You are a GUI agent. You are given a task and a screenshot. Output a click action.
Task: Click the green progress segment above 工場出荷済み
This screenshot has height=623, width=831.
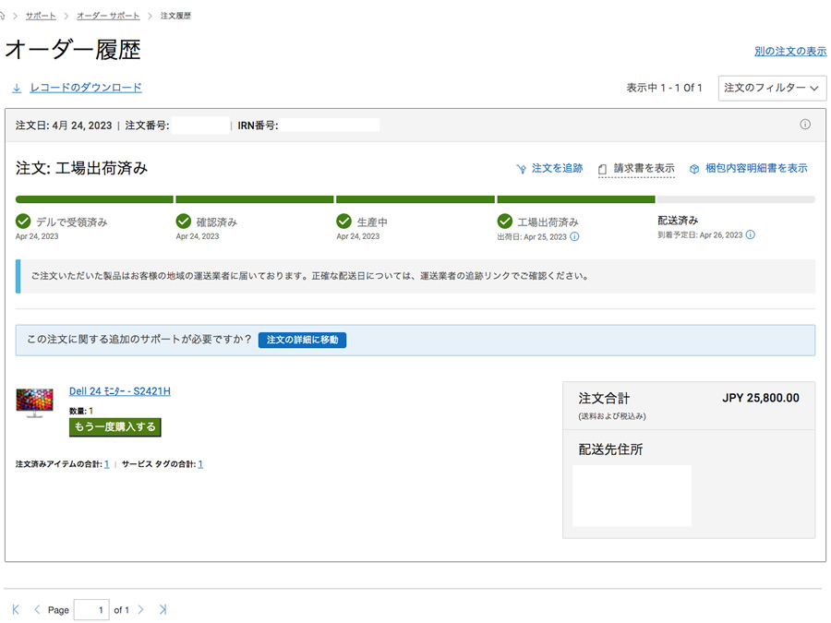[576, 199]
